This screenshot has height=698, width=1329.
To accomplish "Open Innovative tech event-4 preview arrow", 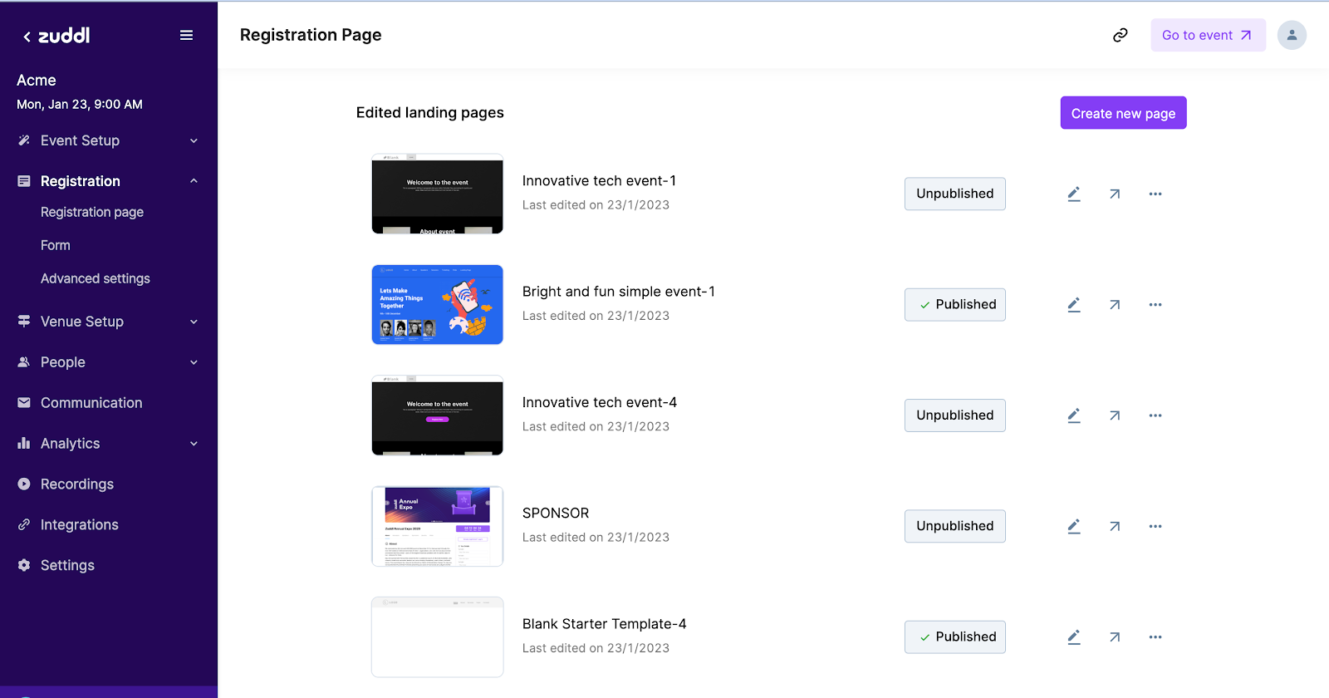I will click(1115, 415).
